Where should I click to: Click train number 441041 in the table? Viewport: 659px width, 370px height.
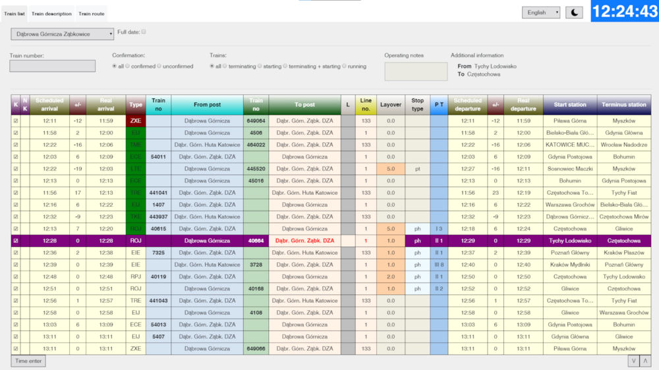158,193
